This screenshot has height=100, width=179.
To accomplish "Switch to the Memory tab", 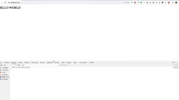I will (42, 62).
